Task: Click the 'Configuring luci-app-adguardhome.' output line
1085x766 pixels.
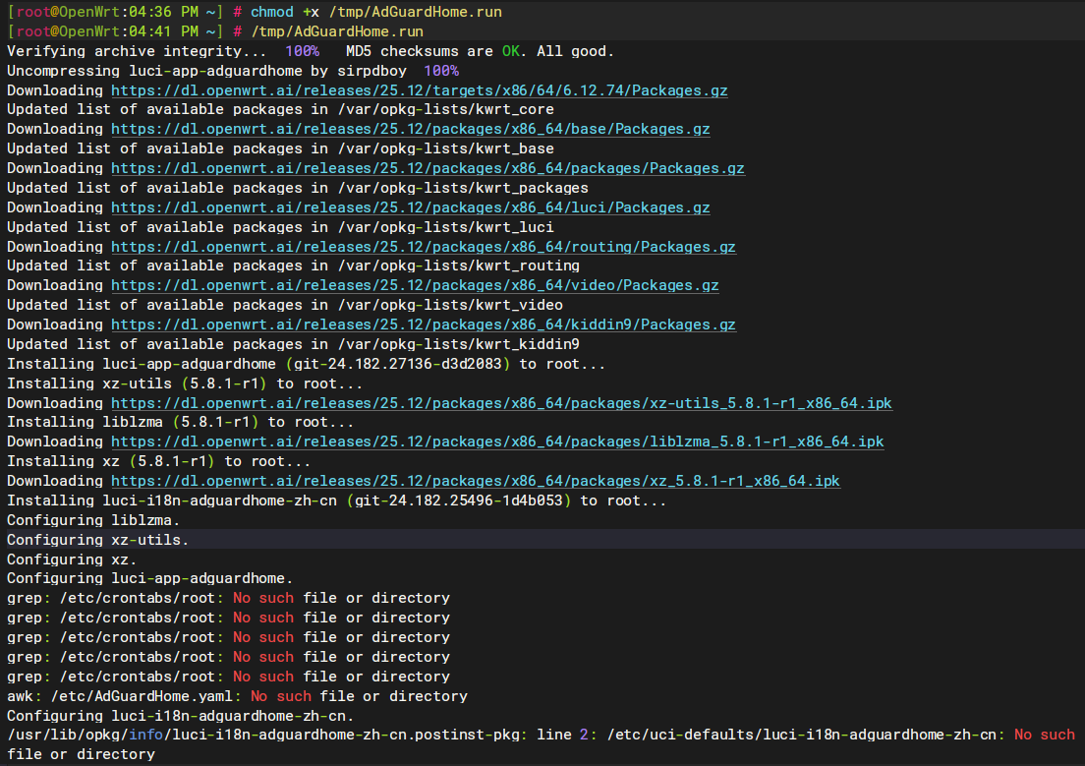Action: (149, 578)
